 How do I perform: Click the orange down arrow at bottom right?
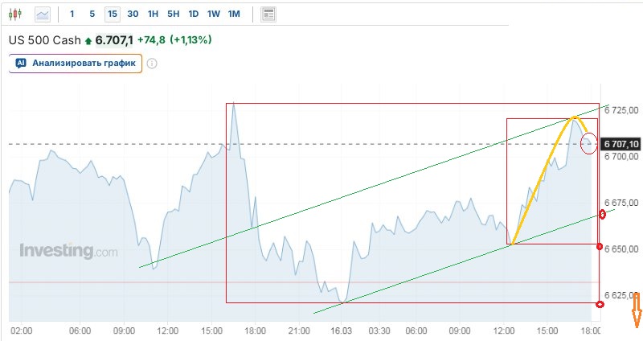click(636, 310)
